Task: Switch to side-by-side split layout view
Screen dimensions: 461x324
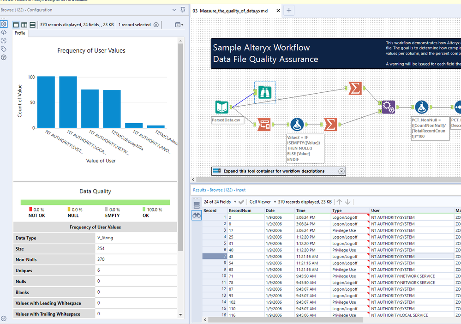Action: 24,25
